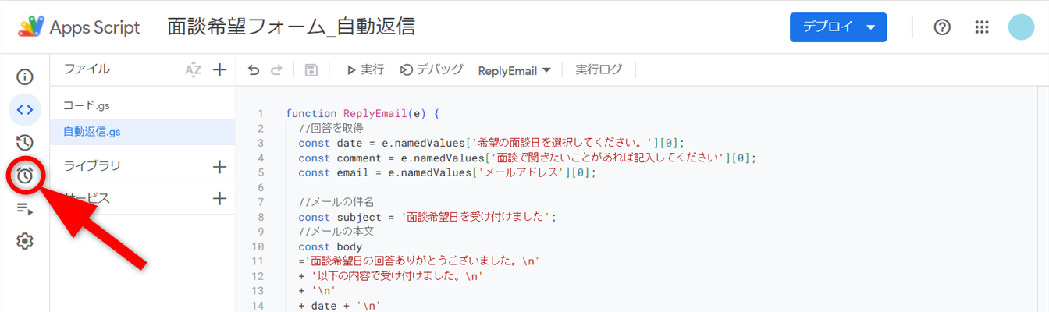The image size is (1049, 312).
Task: Add a library with plus button
Action: coord(220,166)
